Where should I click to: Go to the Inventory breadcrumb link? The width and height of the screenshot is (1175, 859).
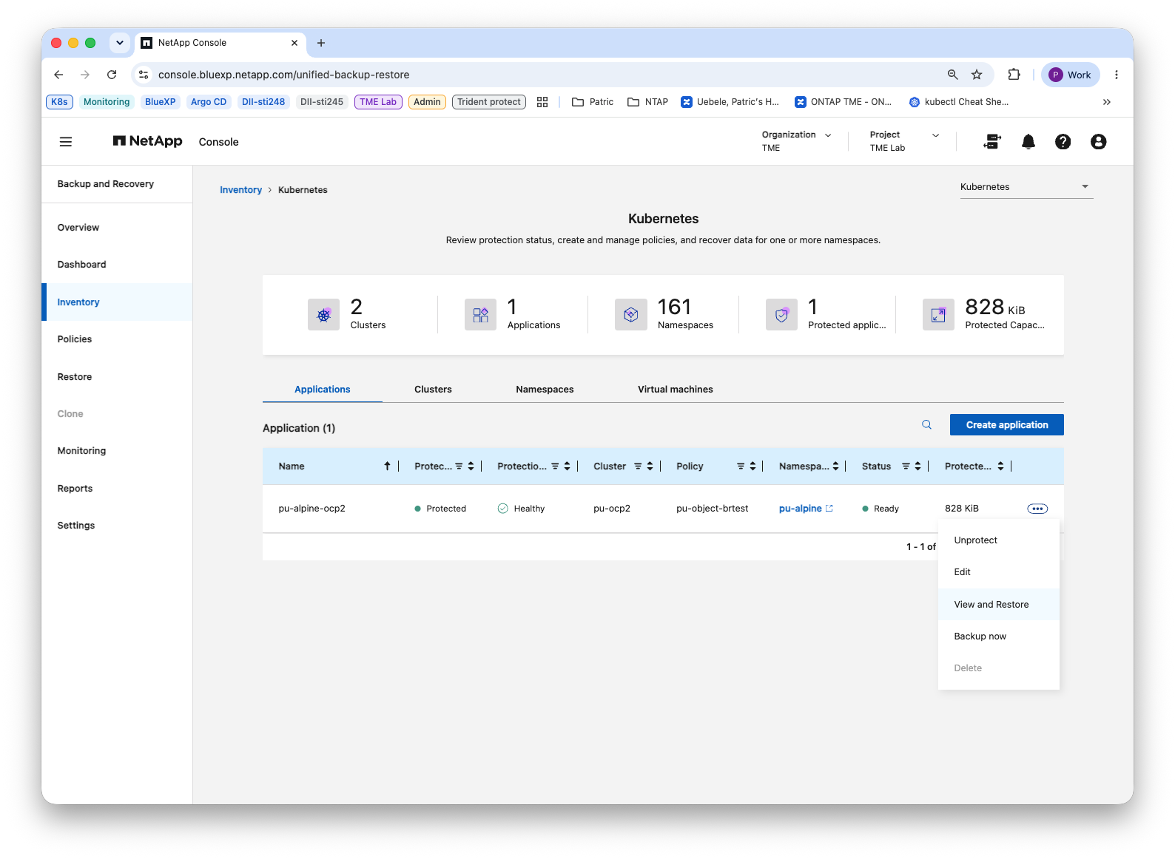point(240,190)
